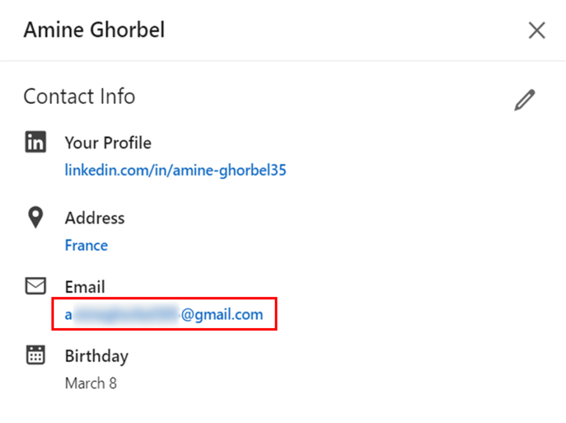566x423 pixels.
Task: Click the divider line below the header
Action: point(283,61)
